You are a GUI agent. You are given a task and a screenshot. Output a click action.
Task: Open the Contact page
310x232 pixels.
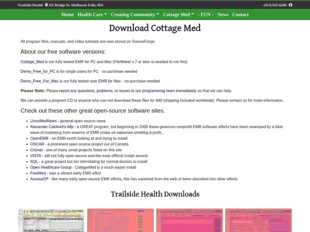240,14
